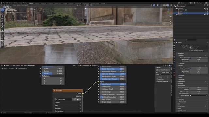Select the Annotate tool
The width and height of the screenshot is (209, 117).
[x=2, y=27]
